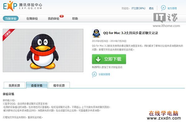The width and height of the screenshot is (186, 122).
Task: Click the official Weibo icon in header
Action: coord(163,8)
